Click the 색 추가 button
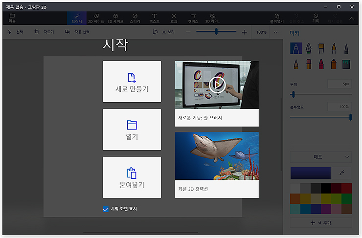Screen dimensions: 362x238 click(x=321, y=223)
